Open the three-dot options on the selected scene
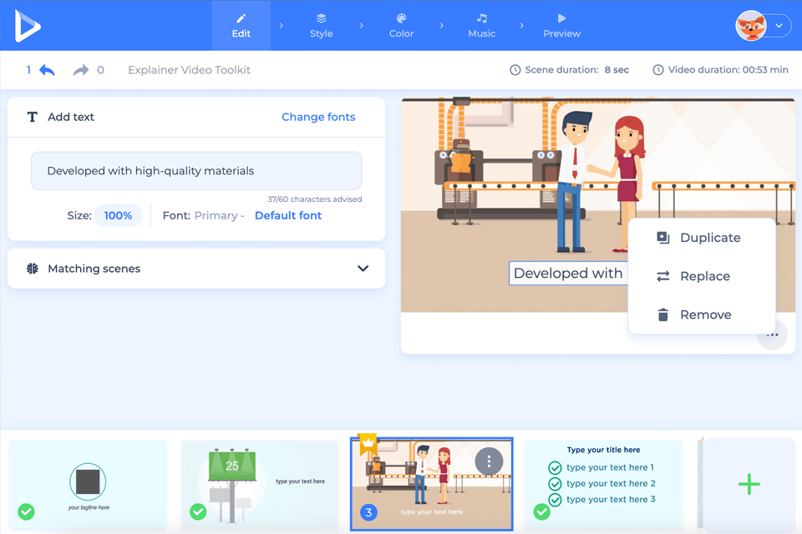Viewport: 802px width, 534px height. point(489,461)
